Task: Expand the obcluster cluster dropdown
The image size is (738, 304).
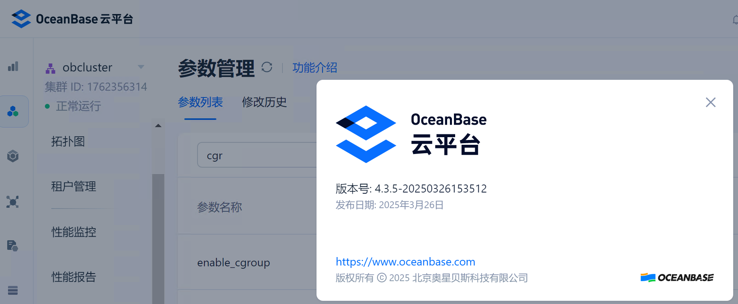Action: pyautogui.click(x=141, y=67)
